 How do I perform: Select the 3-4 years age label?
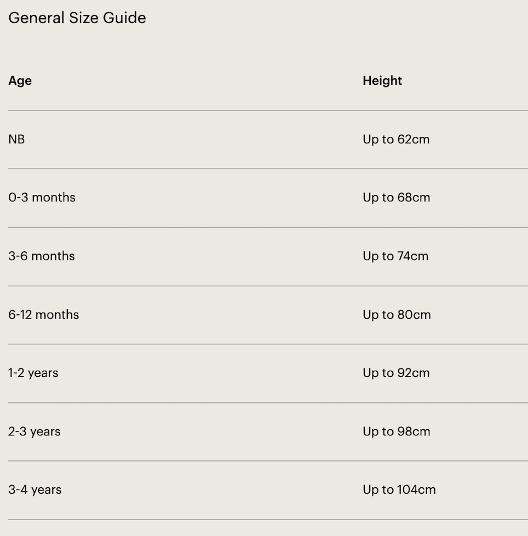(x=35, y=490)
